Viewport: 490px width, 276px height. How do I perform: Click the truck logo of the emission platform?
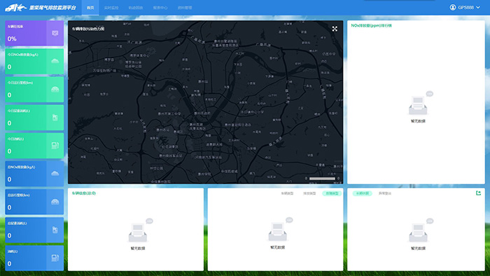point(15,8)
